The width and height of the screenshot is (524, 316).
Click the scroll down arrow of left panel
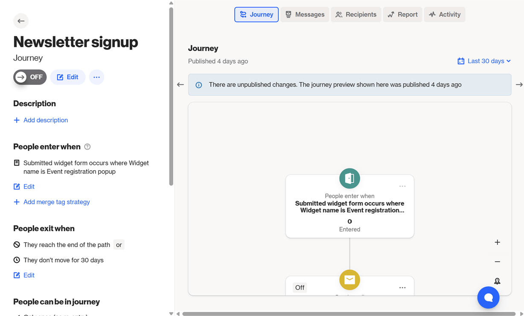[171, 313]
